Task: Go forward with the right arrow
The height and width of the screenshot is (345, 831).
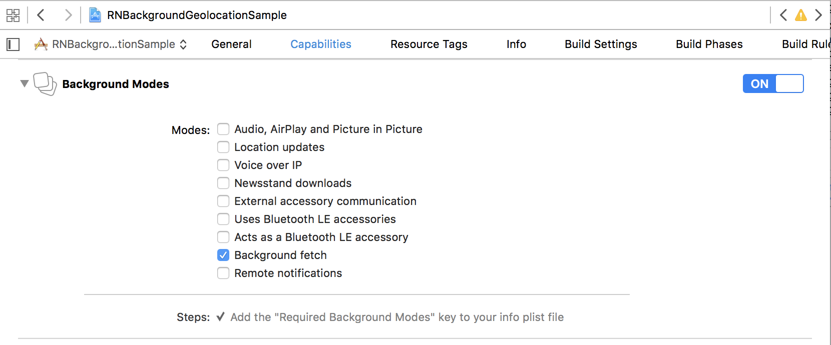Action: click(68, 15)
